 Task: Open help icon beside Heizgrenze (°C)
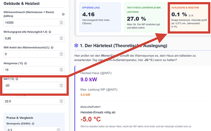(25, 63)
